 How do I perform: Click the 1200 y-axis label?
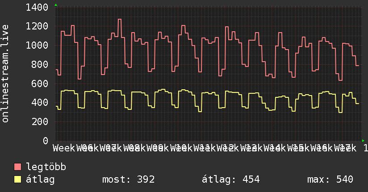37,26
